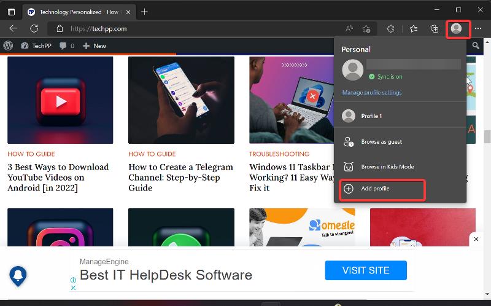Switch to Profile 1
Screen dimensions: 491x306
[x=371, y=116]
